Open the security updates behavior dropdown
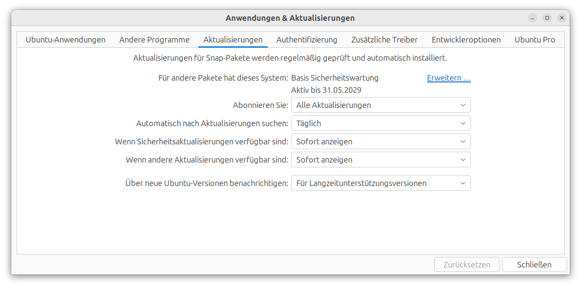581x287 pixels. [x=381, y=141]
